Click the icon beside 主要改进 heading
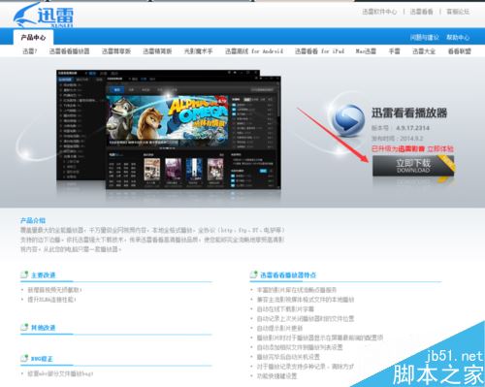This screenshot has height=387, width=485. click(24, 274)
